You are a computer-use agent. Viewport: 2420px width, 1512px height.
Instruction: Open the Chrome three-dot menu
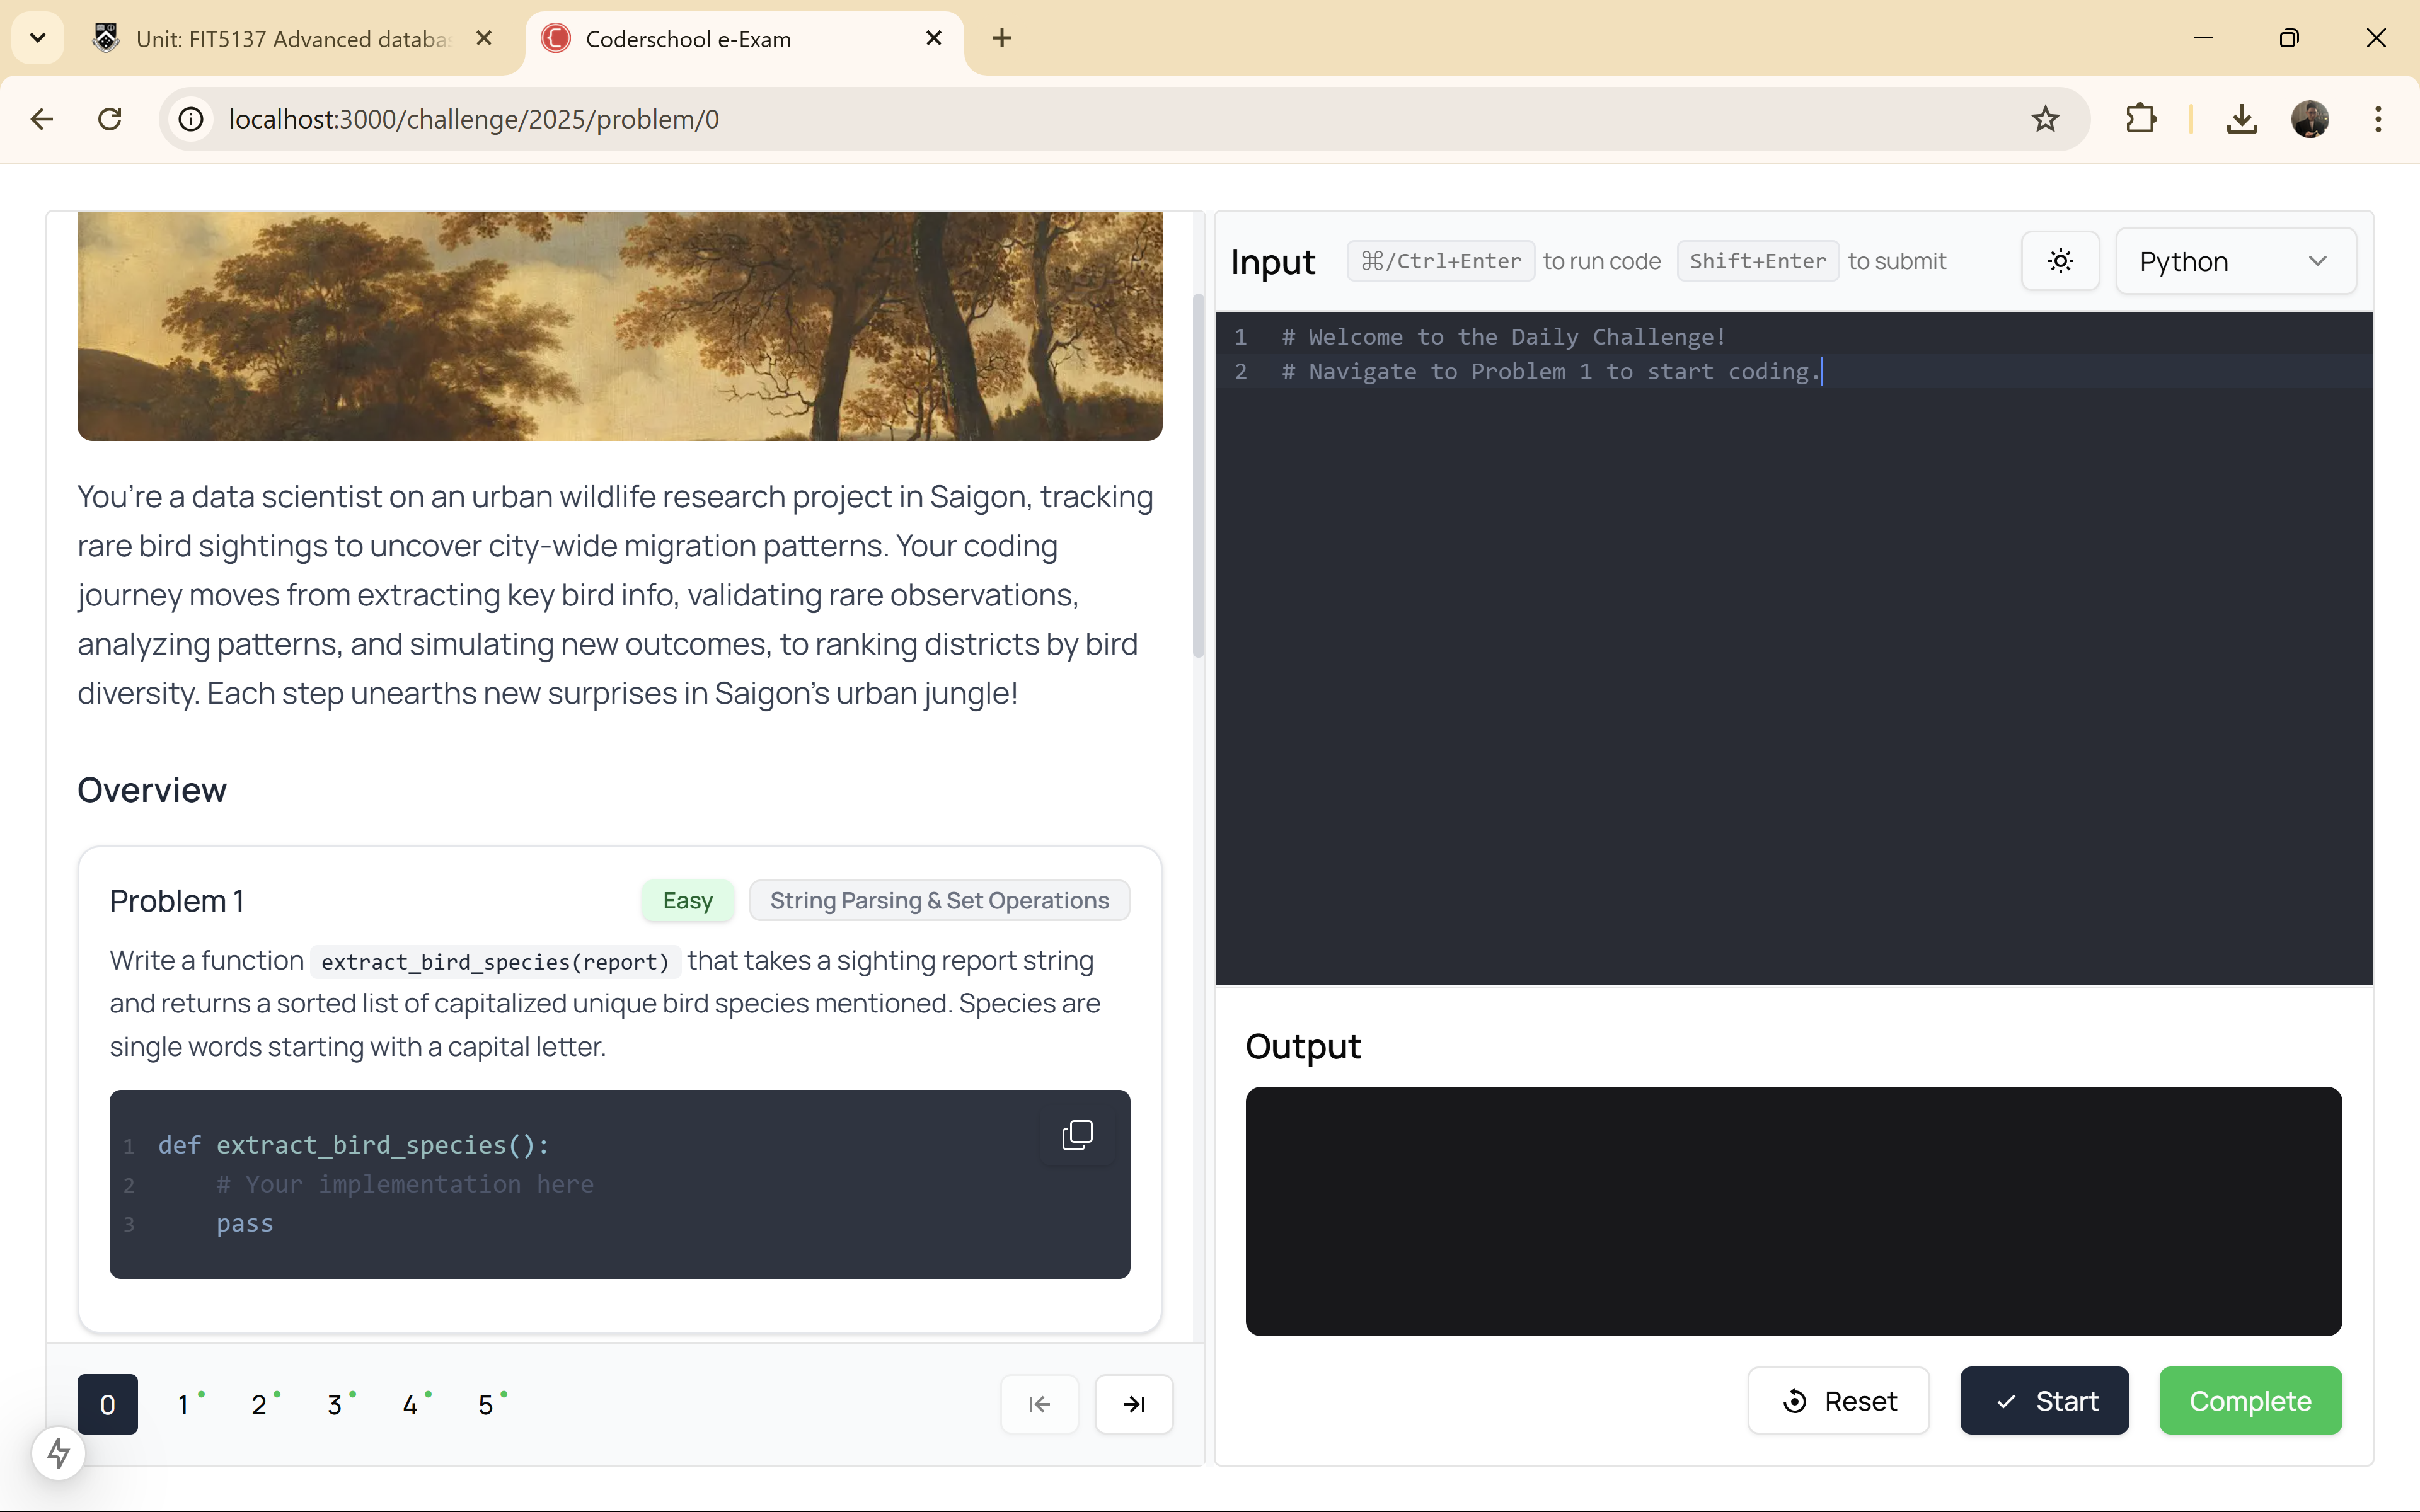[2378, 119]
